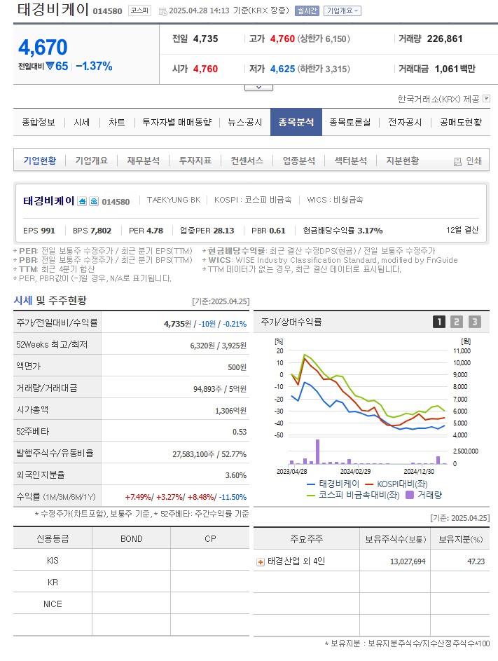This screenshot has width=498, height=661.
Task: Click the 고가 value 4,760
Action: point(282,39)
